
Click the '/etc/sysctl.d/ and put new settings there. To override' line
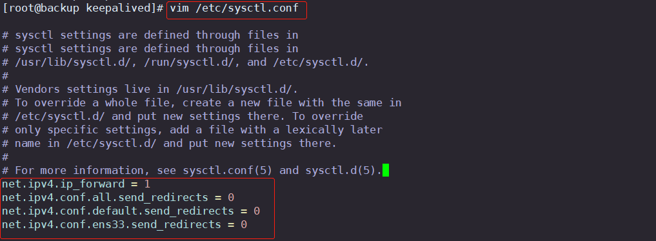pos(183,116)
